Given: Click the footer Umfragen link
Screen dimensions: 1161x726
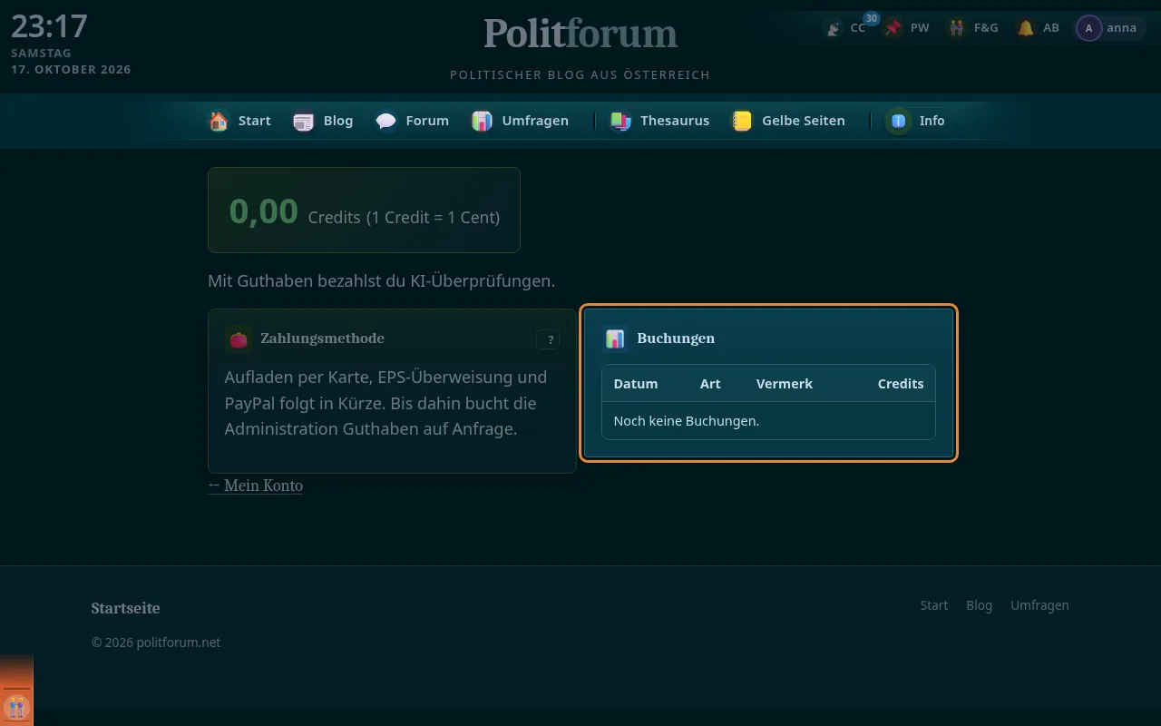Looking at the screenshot, I should tap(1039, 605).
